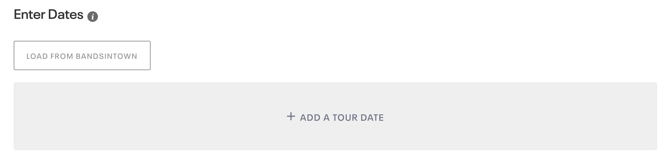Screen dimensions: 670x163
Task: Click the plus icon for adding tour date
Action: (x=291, y=117)
